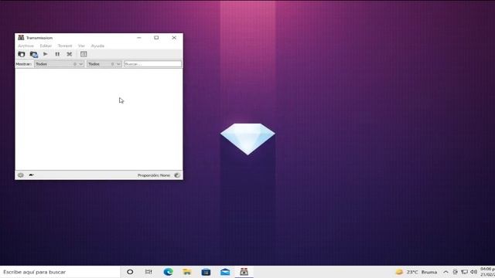
Task: Open the Ver menu
Action: tap(81, 46)
